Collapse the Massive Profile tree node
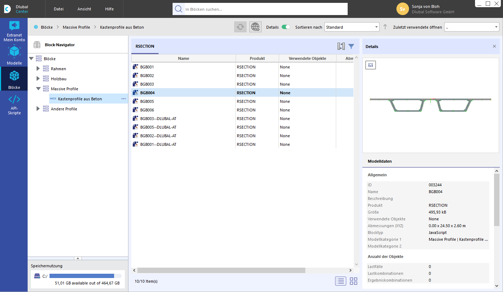Viewport: 503px width, 292px height. point(38,88)
